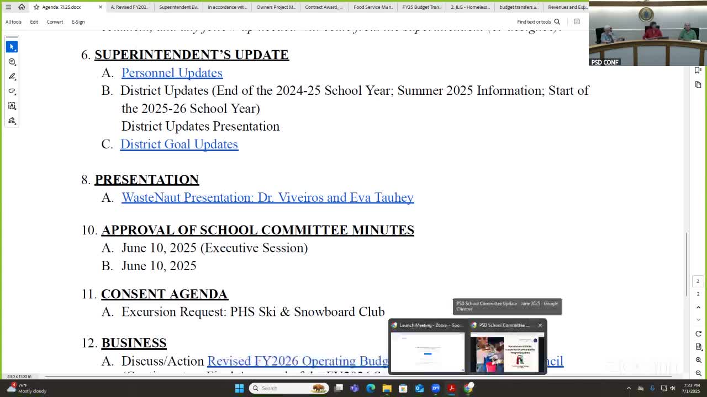Switch to the 'budget transfers' tab
707x397 pixels.
(x=519, y=7)
